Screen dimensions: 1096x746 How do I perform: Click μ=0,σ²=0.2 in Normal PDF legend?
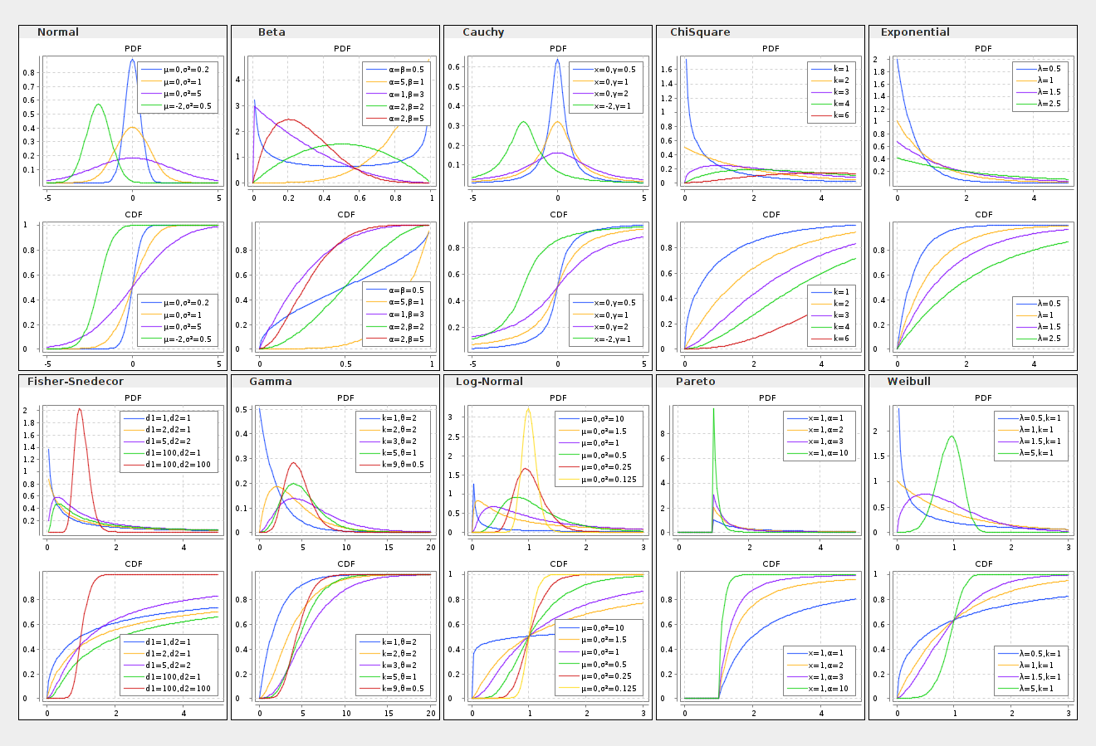(x=186, y=70)
